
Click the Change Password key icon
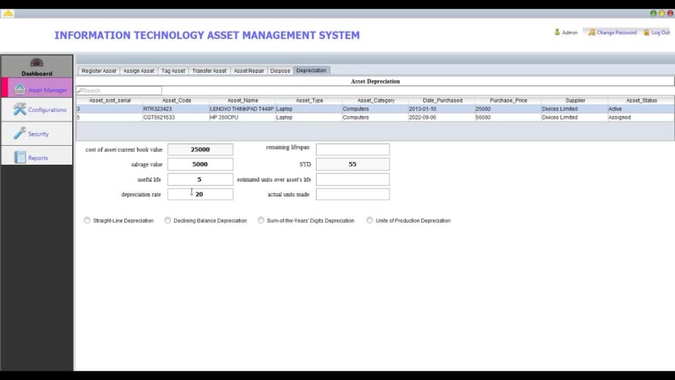click(x=592, y=32)
